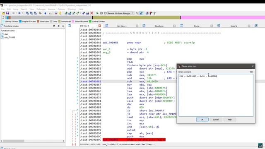The height and width of the screenshot is (149, 265).
Task: Click the Functions window pin icon
Action: [59, 26]
